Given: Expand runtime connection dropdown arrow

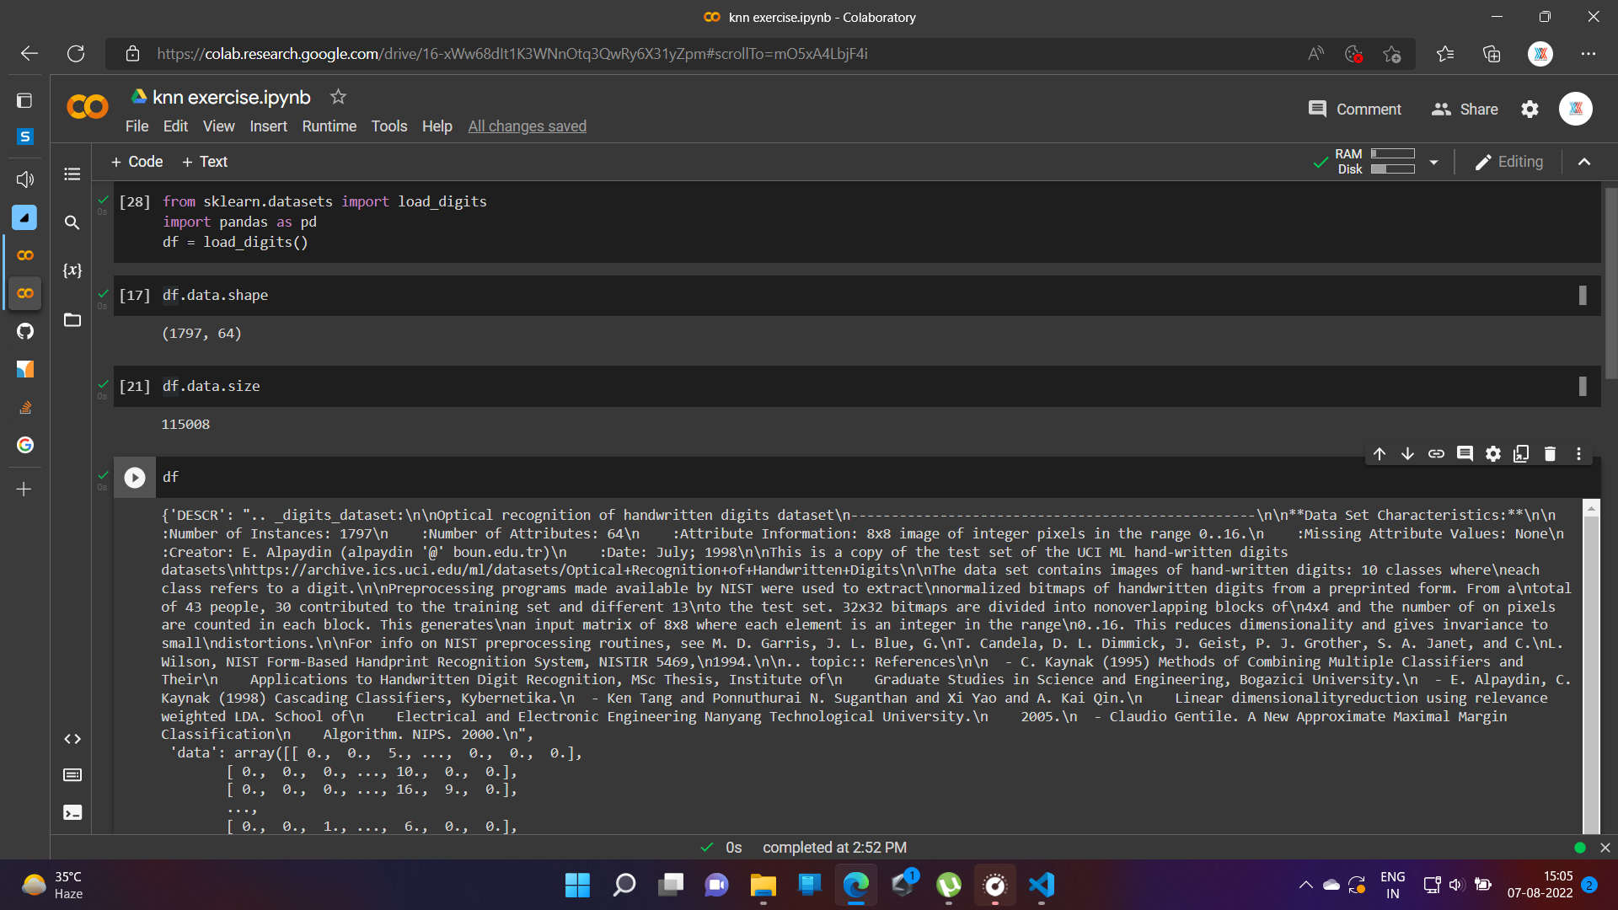Looking at the screenshot, I should pos(1433,163).
